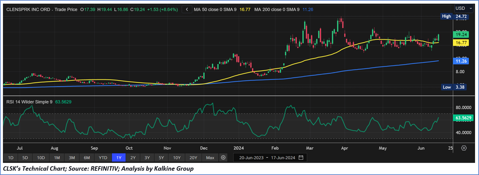Click the start date 20-Jun-2023 field

click(x=251, y=158)
